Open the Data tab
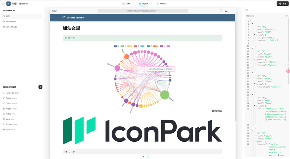Image resolution: width=290 pixels, height=159 pixels. click(x=126, y=4)
